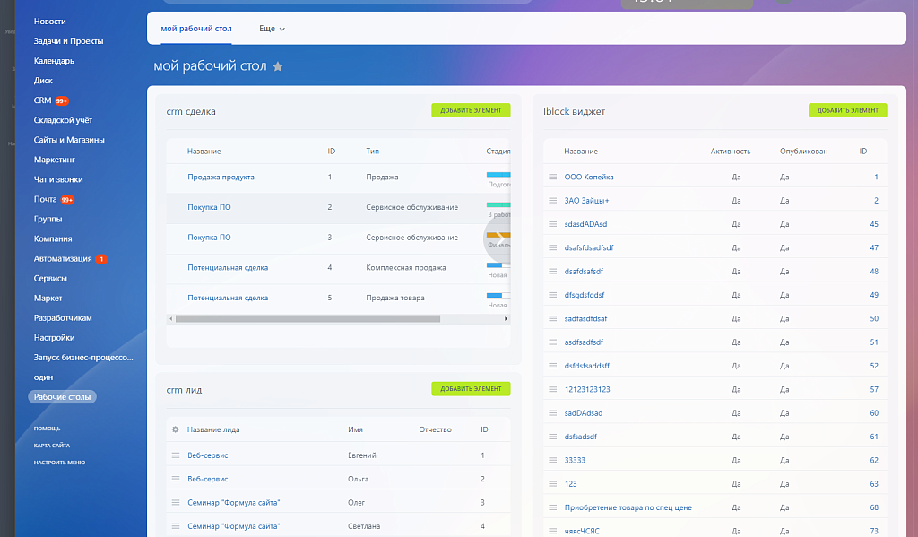Click the stage progress bar of Продажа продукта
This screenshot has height=537, width=918.
tap(498, 175)
